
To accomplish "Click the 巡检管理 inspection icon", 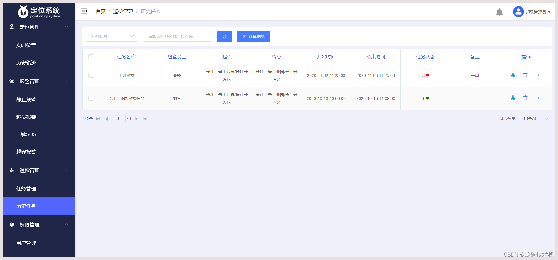I will pyautogui.click(x=12, y=170).
